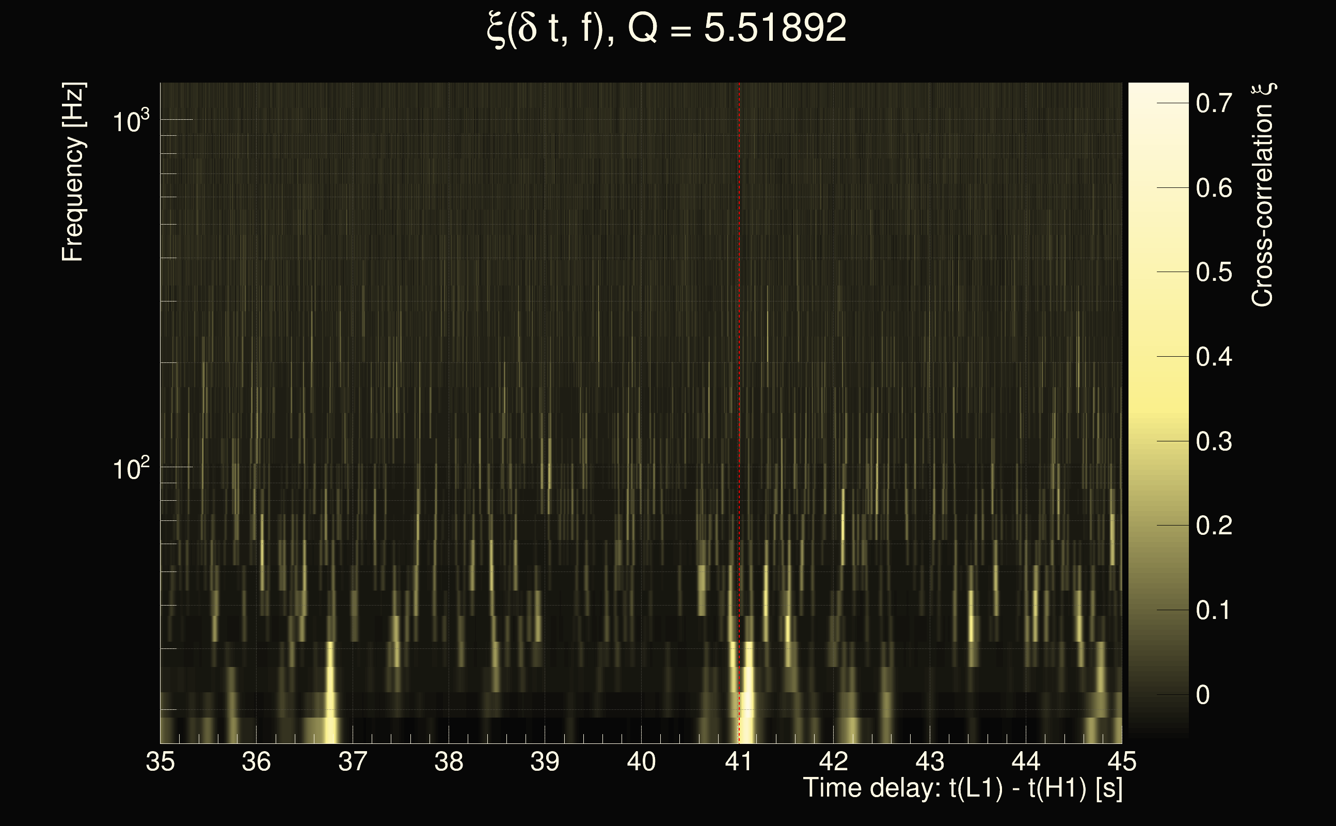Click the colorbar gradient at the 0.5 level
Viewport: 1336px width, 826px height.
[1158, 272]
